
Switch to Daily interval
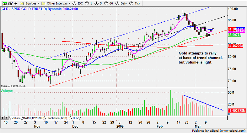pos(121,3)
